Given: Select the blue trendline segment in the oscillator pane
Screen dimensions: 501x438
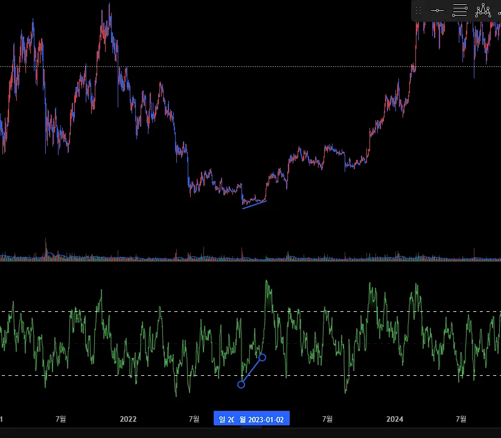Looking at the screenshot, I should tap(252, 371).
